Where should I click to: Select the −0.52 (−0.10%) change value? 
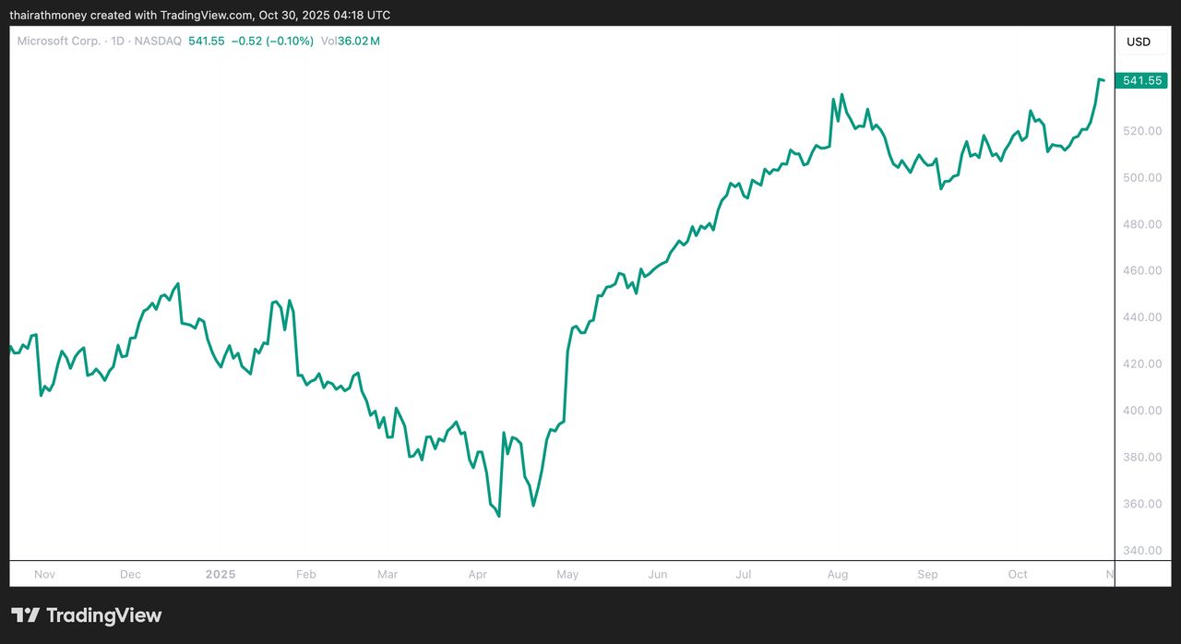click(272, 42)
